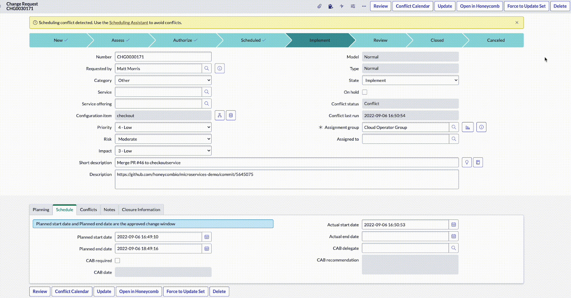Click the more options ellipsis icon

click(x=364, y=6)
